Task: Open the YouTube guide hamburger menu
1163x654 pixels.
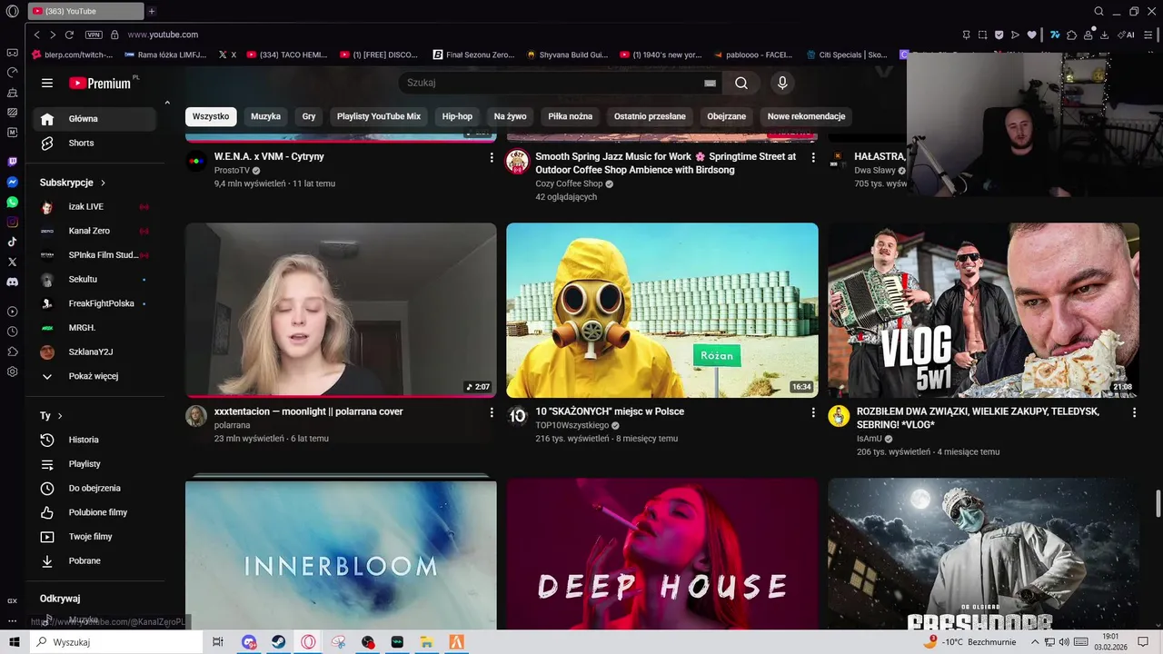Action: 47,83
